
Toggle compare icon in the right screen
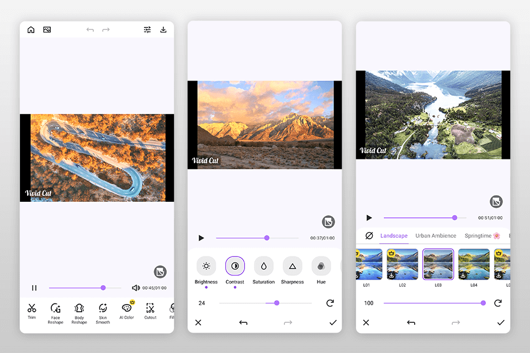[x=496, y=202]
